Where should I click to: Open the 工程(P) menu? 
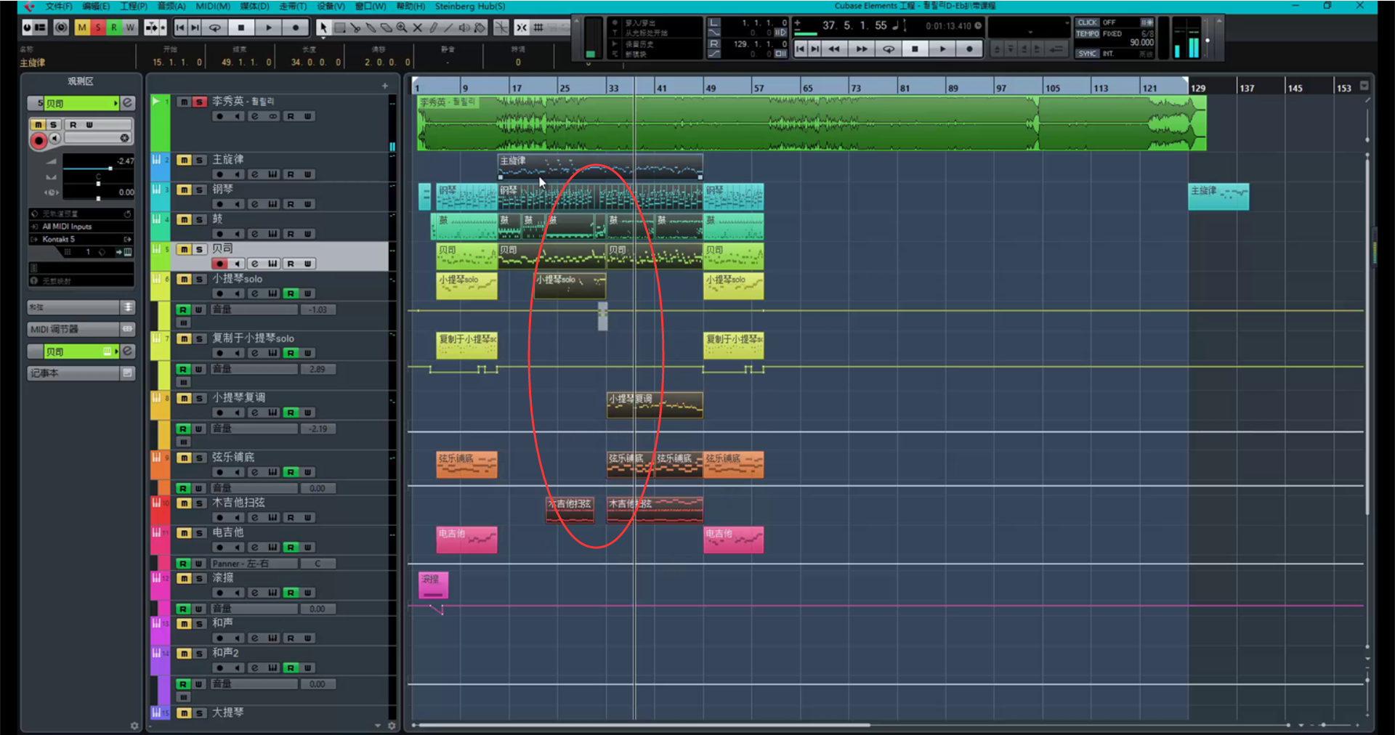click(x=134, y=7)
